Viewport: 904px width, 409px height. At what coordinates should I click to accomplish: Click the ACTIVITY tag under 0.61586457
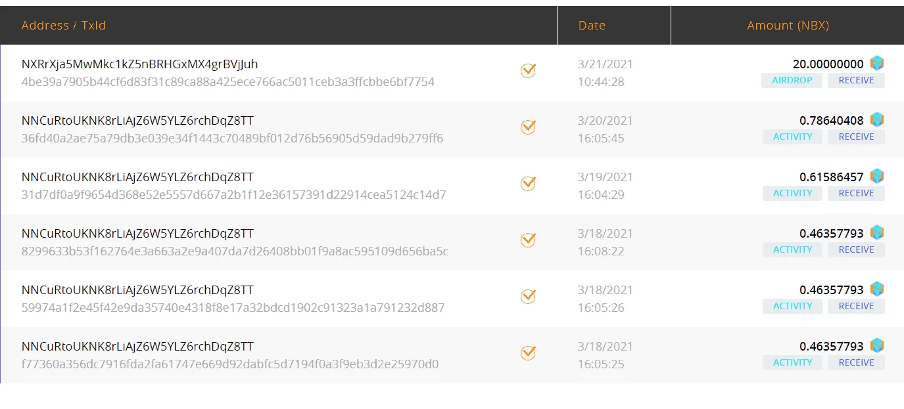(x=792, y=193)
